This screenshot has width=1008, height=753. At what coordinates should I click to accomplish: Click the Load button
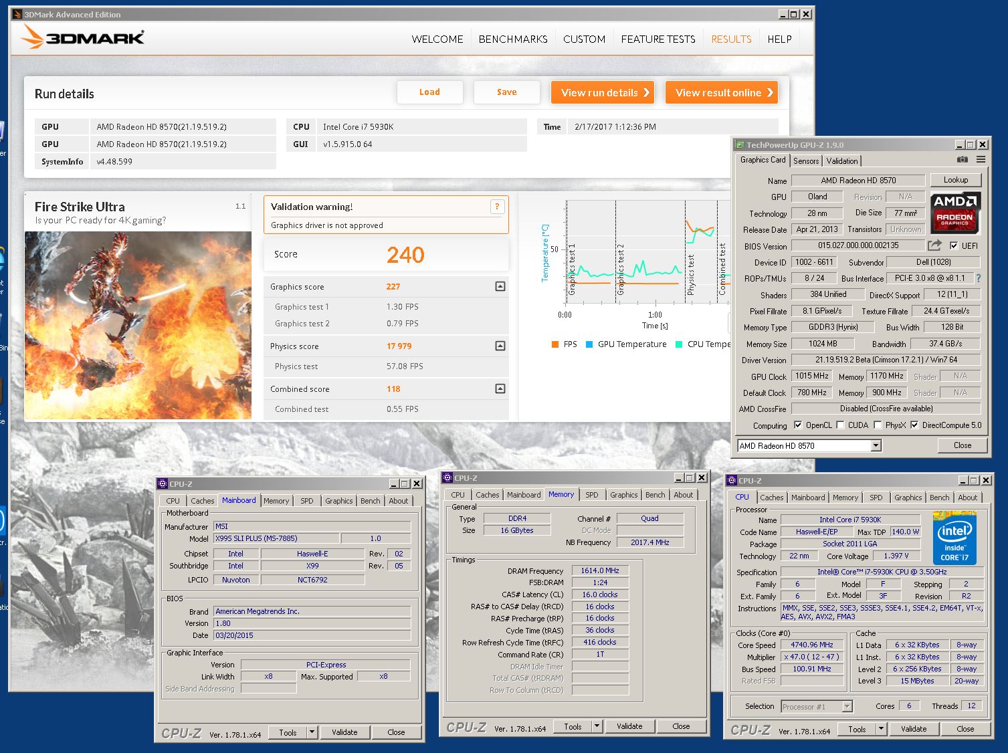pyautogui.click(x=429, y=92)
